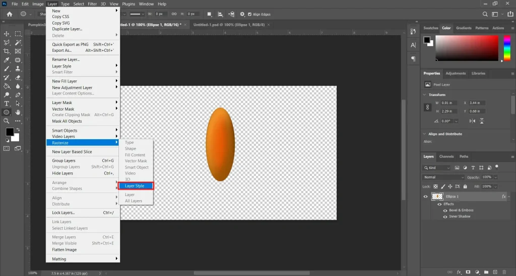Click the foreground color swatch in toolbar

coord(10,132)
